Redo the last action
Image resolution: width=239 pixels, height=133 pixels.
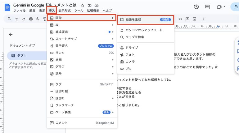click(24, 19)
